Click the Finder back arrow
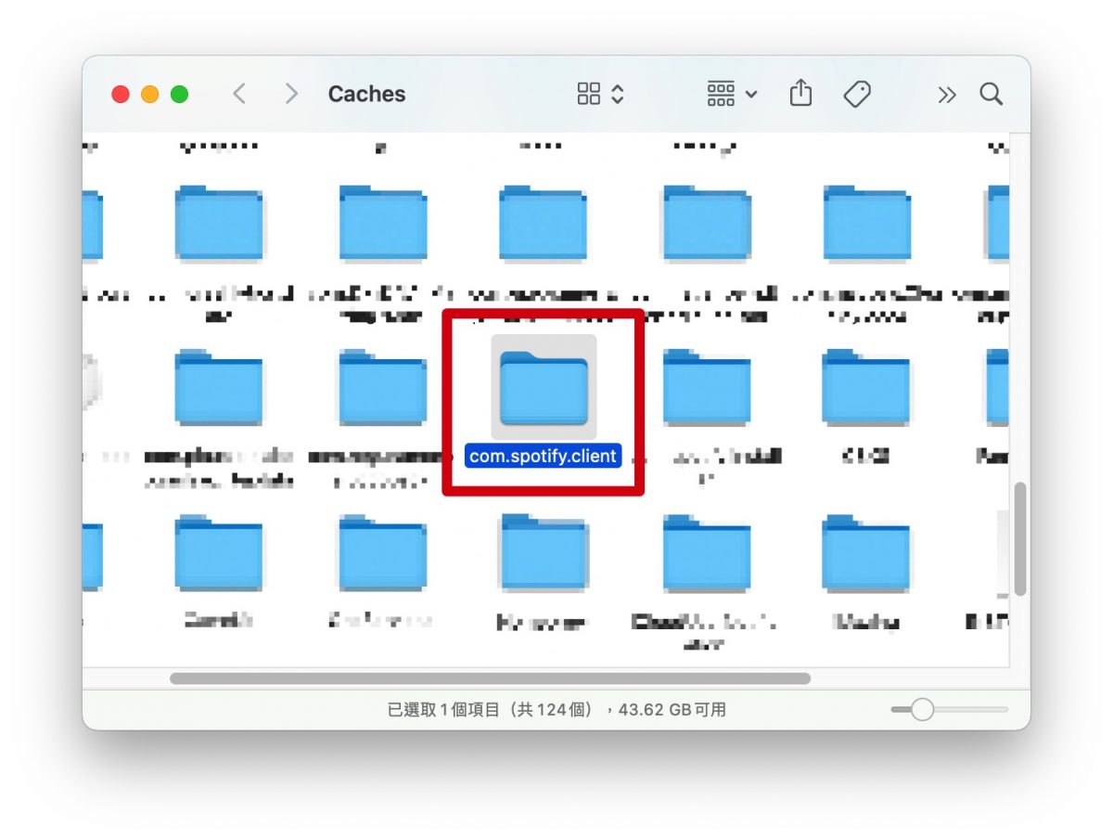This screenshot has height=839, width=1113. click(x=239, y=94)
